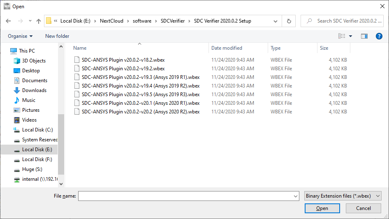Click the search box for SDC Verifier folder

(x=342, y=21)
